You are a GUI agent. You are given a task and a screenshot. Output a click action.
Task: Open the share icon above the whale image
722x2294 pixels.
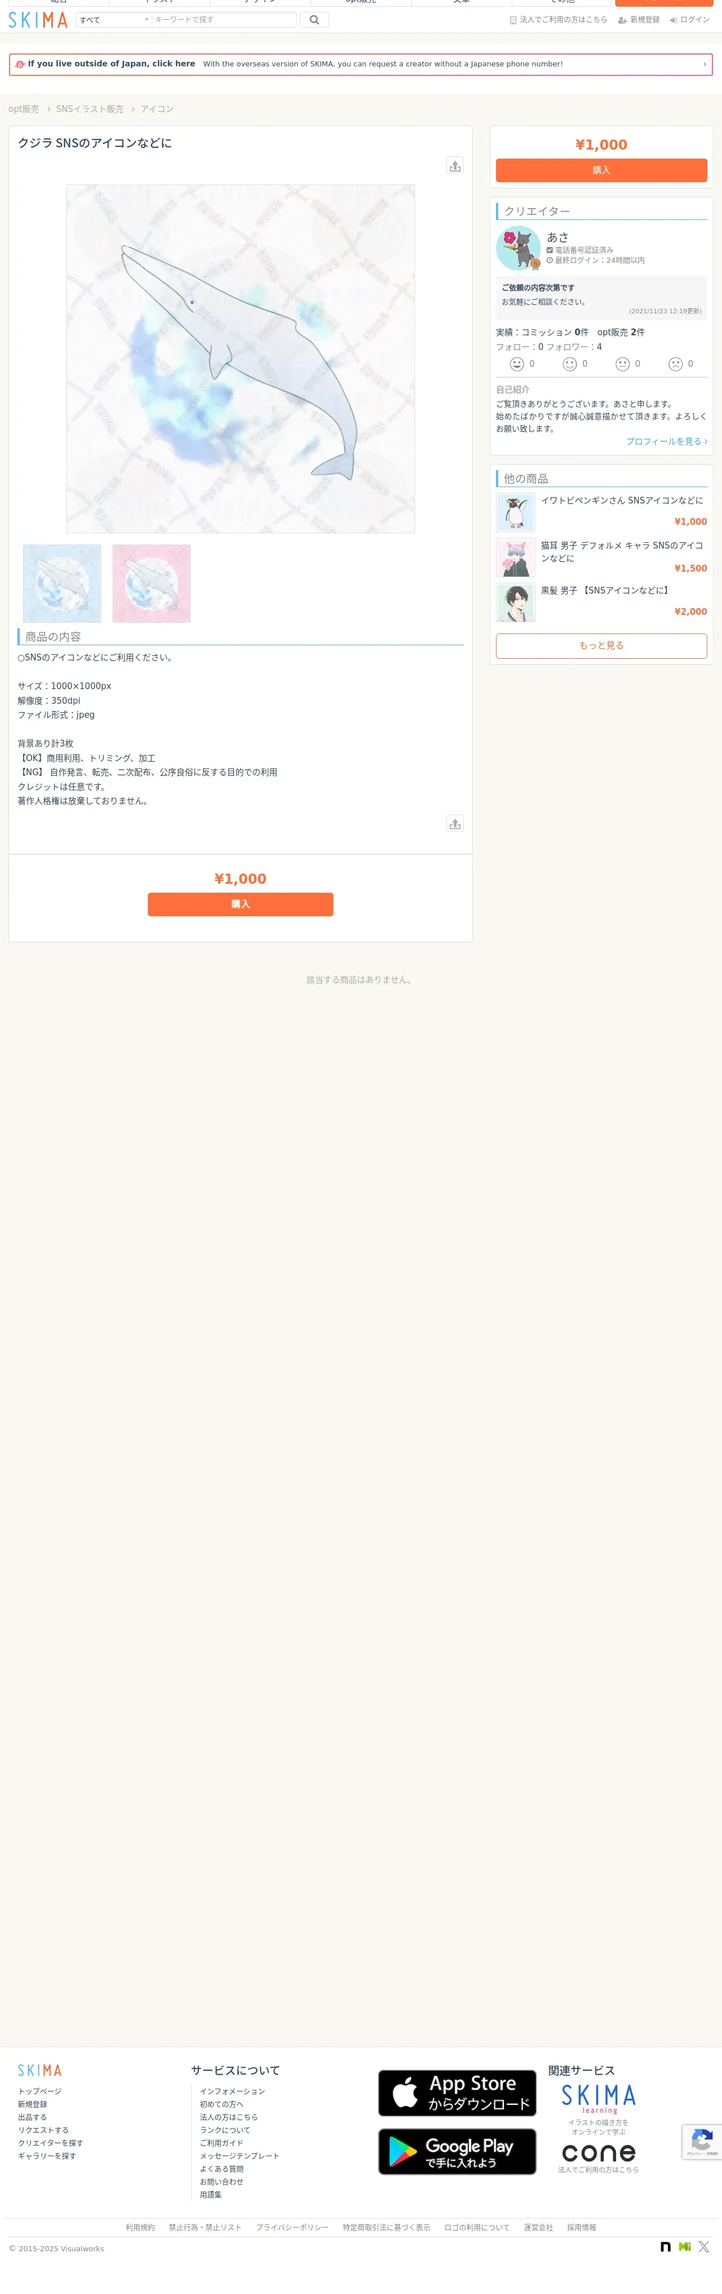(x=455, y=165)
